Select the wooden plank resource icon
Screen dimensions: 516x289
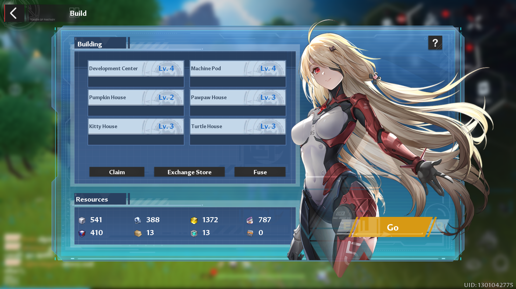[138, 233]
